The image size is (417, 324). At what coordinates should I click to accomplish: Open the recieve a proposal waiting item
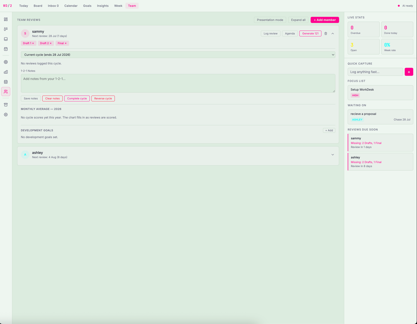click(380, 117)
